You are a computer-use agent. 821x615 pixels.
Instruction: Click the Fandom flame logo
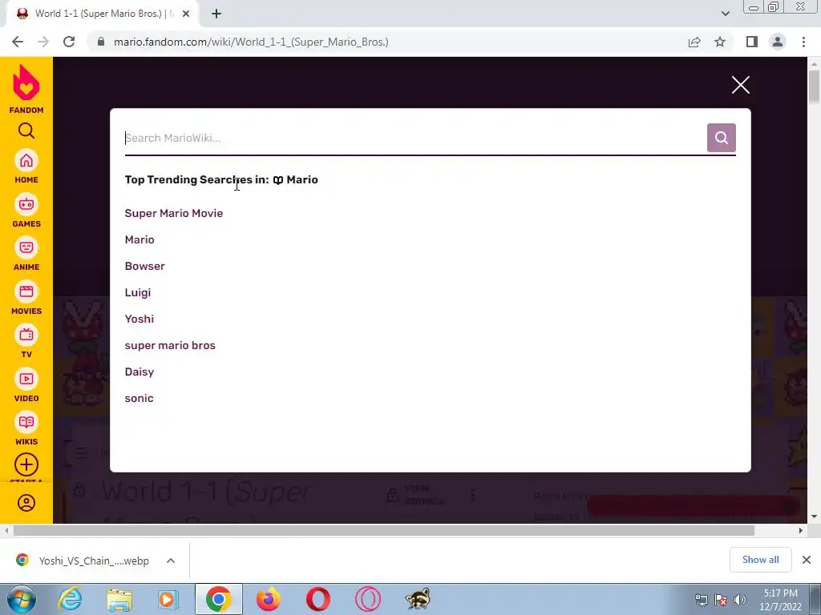coord(26,82)
